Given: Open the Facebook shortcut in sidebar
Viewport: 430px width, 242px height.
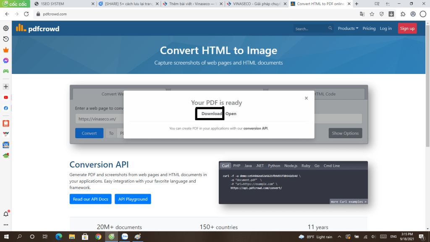Looking at the screenshot, I should [x=6, y=108].
